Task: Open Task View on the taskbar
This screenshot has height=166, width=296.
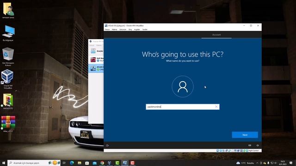Action: point(64,163)
